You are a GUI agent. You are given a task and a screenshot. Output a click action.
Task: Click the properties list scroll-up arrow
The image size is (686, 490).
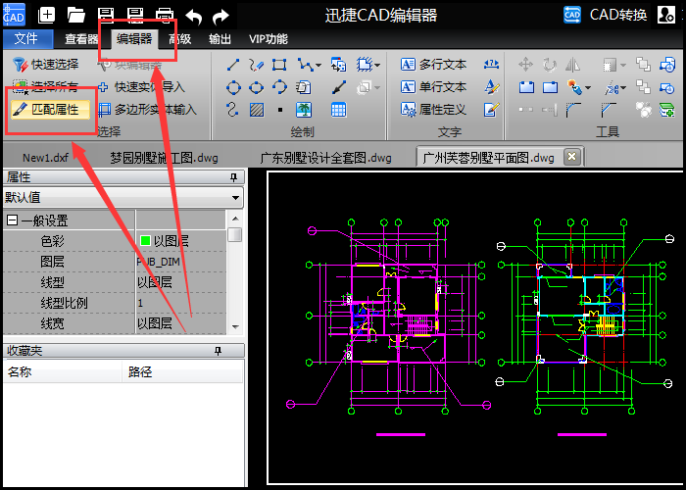pos(235,218)
